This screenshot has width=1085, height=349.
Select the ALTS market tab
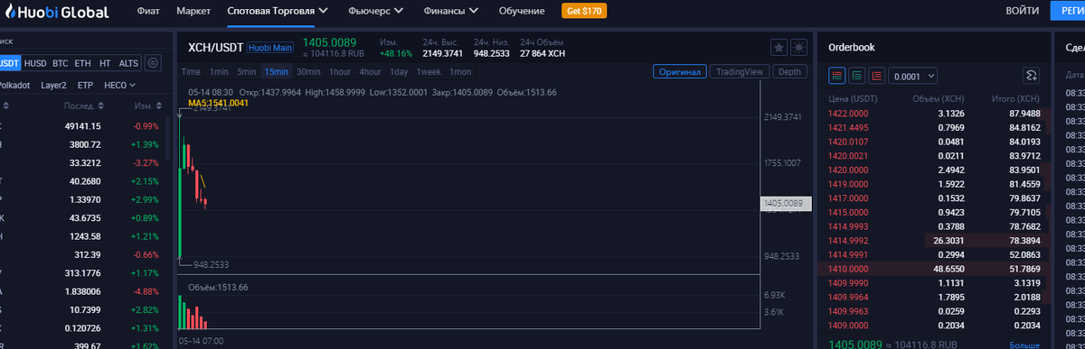[129, 63]
